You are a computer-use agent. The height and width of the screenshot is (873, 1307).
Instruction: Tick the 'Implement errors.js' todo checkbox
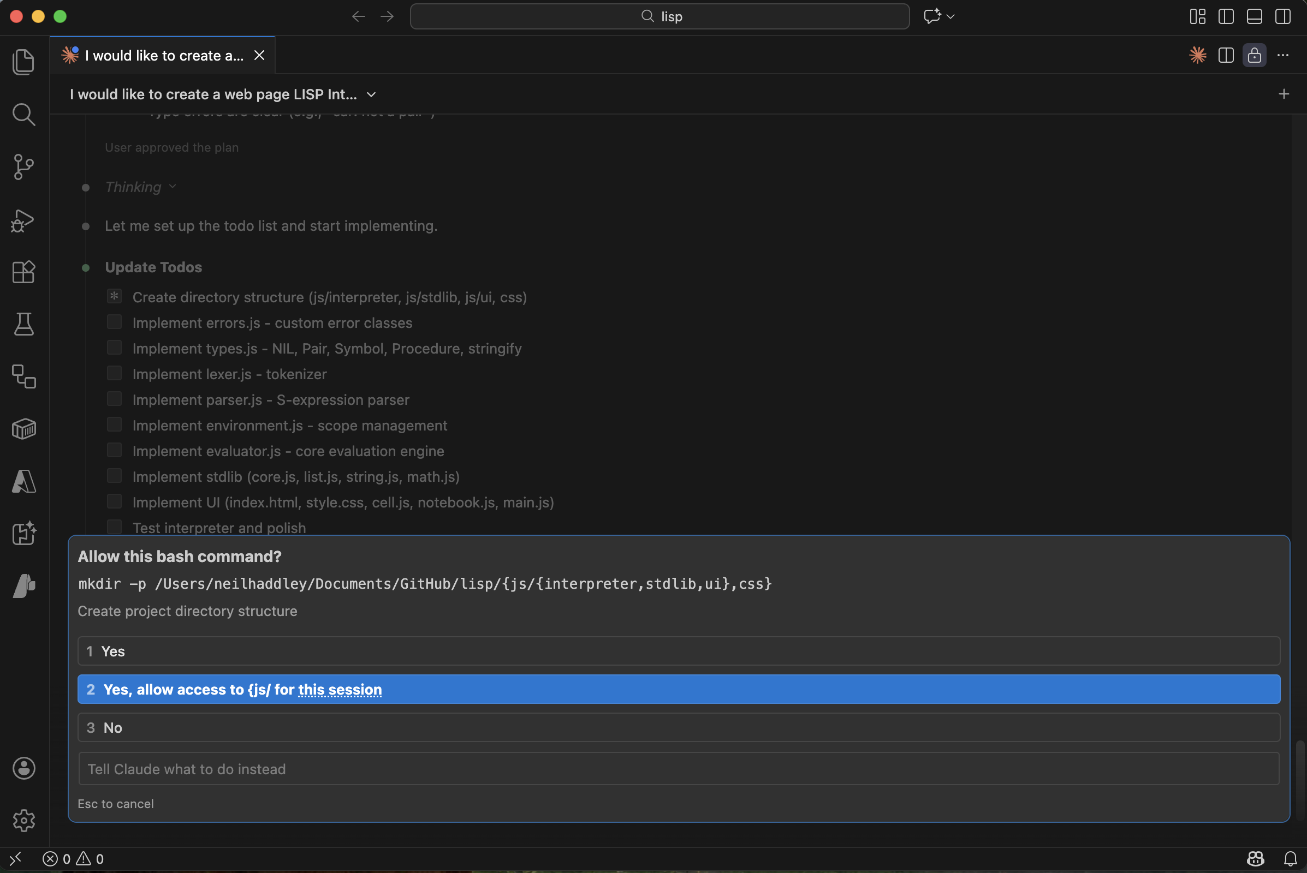click(114, 322)
